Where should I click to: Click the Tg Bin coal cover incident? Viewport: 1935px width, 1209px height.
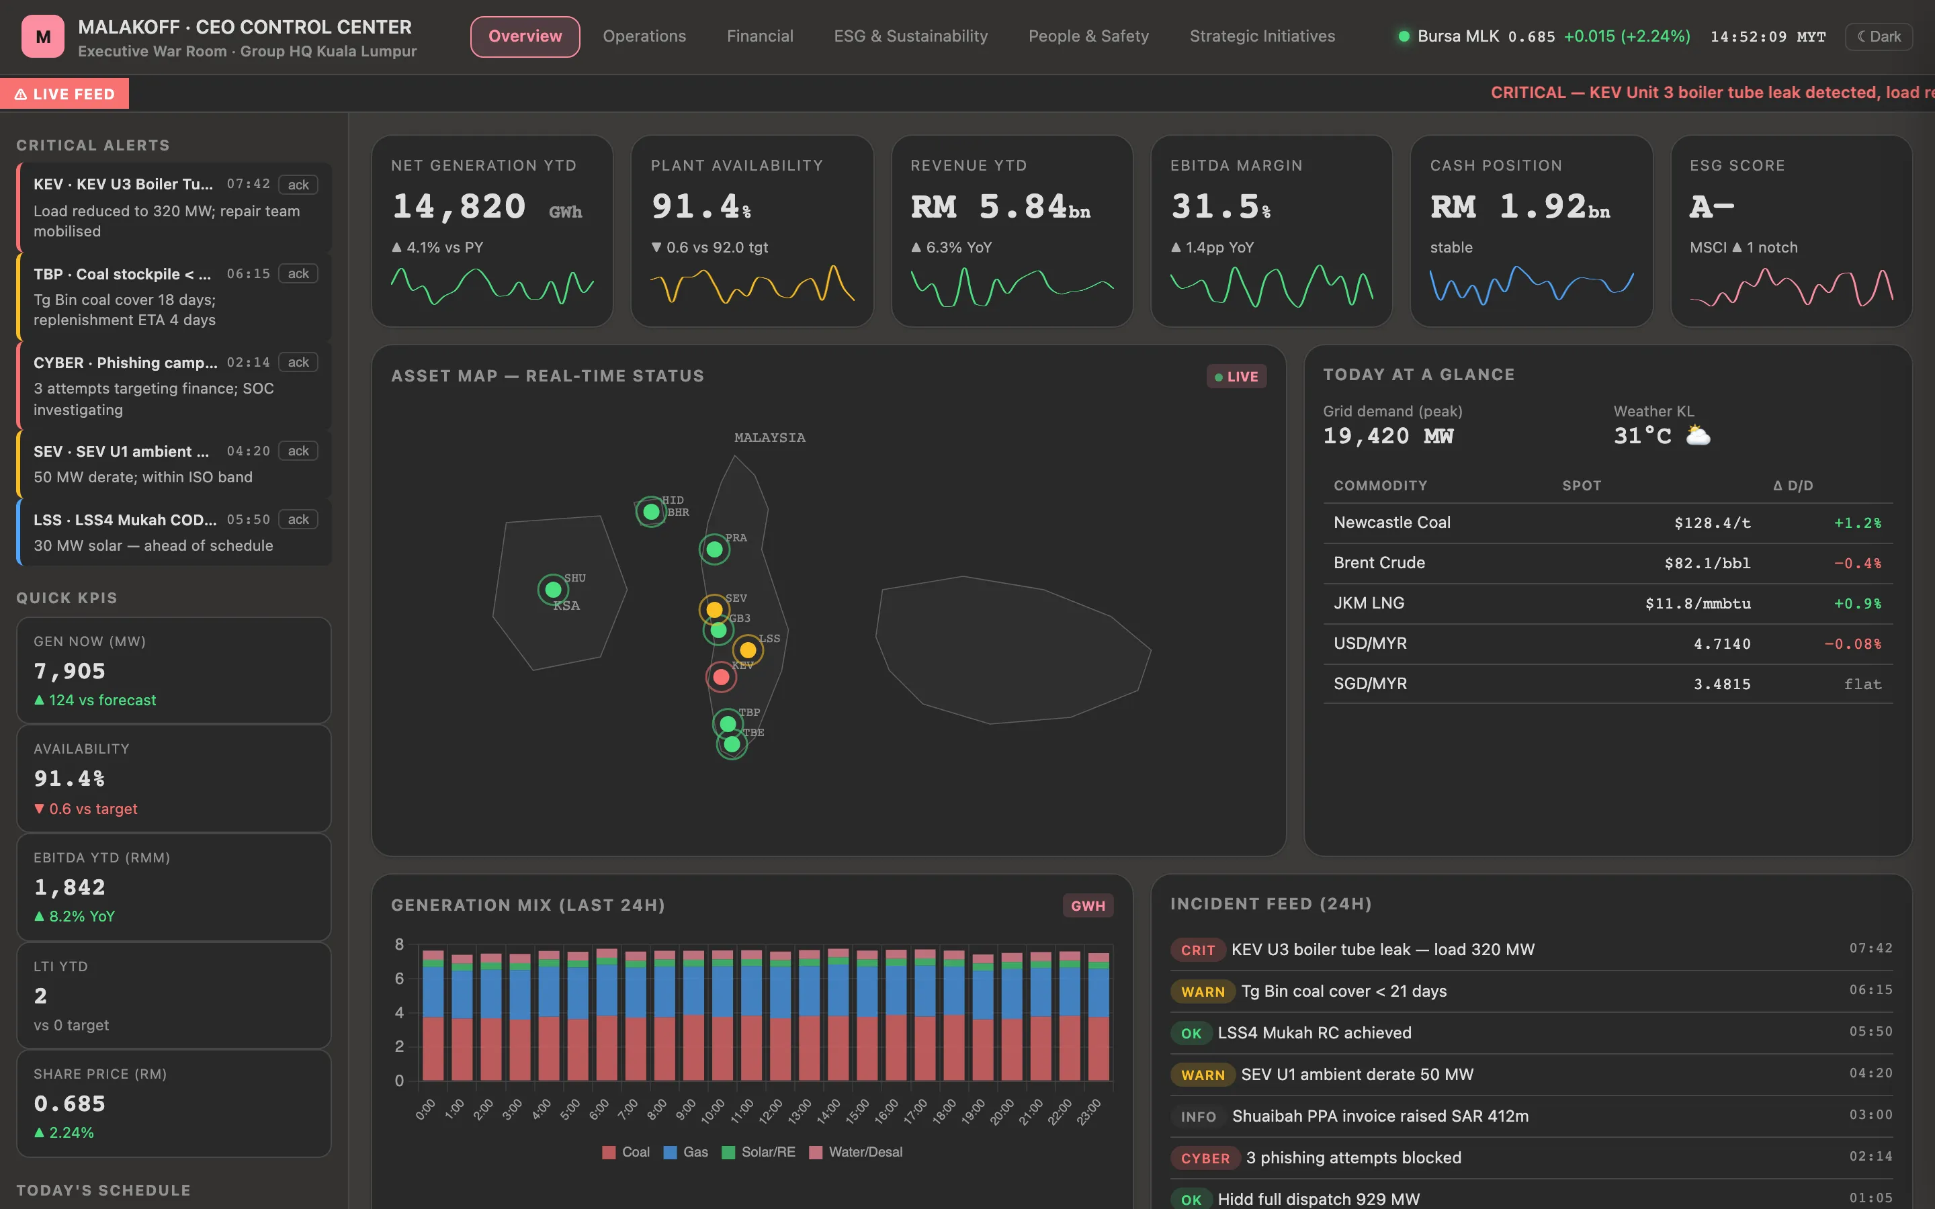1531,991
